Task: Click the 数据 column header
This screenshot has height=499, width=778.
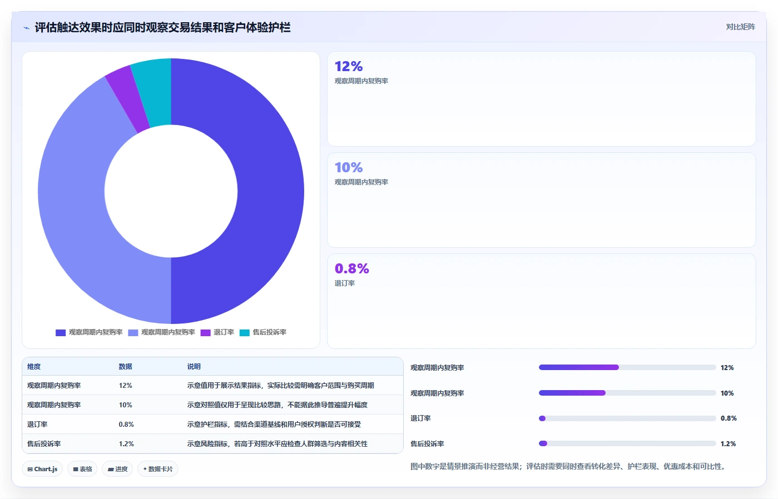Action: (125, 367)
